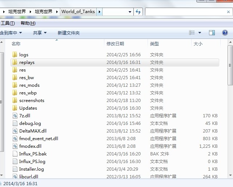
Task: Click the res_bw folder icon
Action: click(x=15, y=77)
